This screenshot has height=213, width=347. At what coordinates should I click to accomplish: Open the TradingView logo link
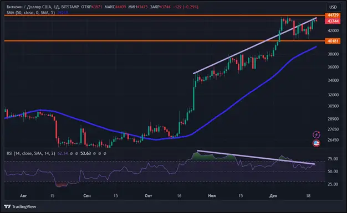click(20, 206)
